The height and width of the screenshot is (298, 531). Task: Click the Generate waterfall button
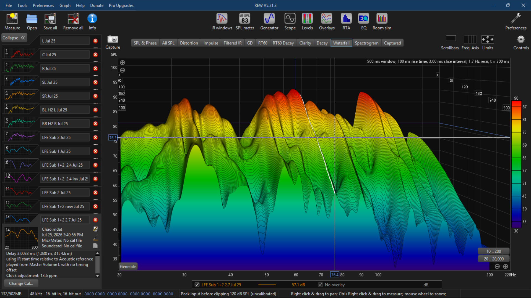(x=128, y=267)
